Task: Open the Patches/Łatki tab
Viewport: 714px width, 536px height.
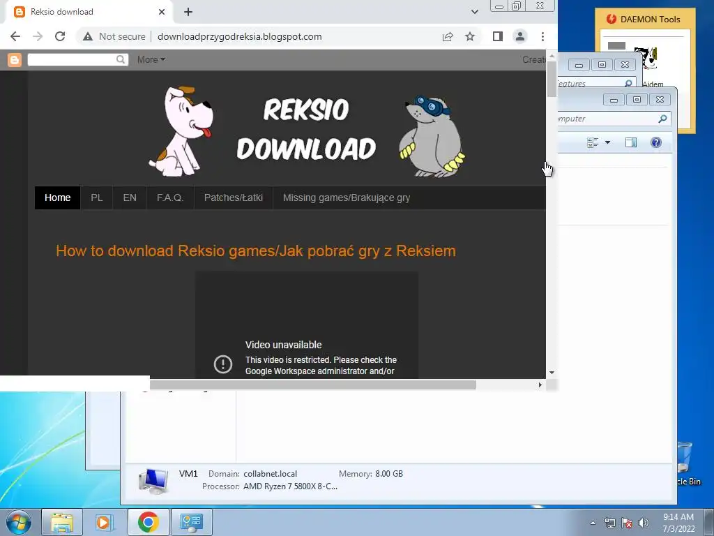Action: tap(233, 198)
